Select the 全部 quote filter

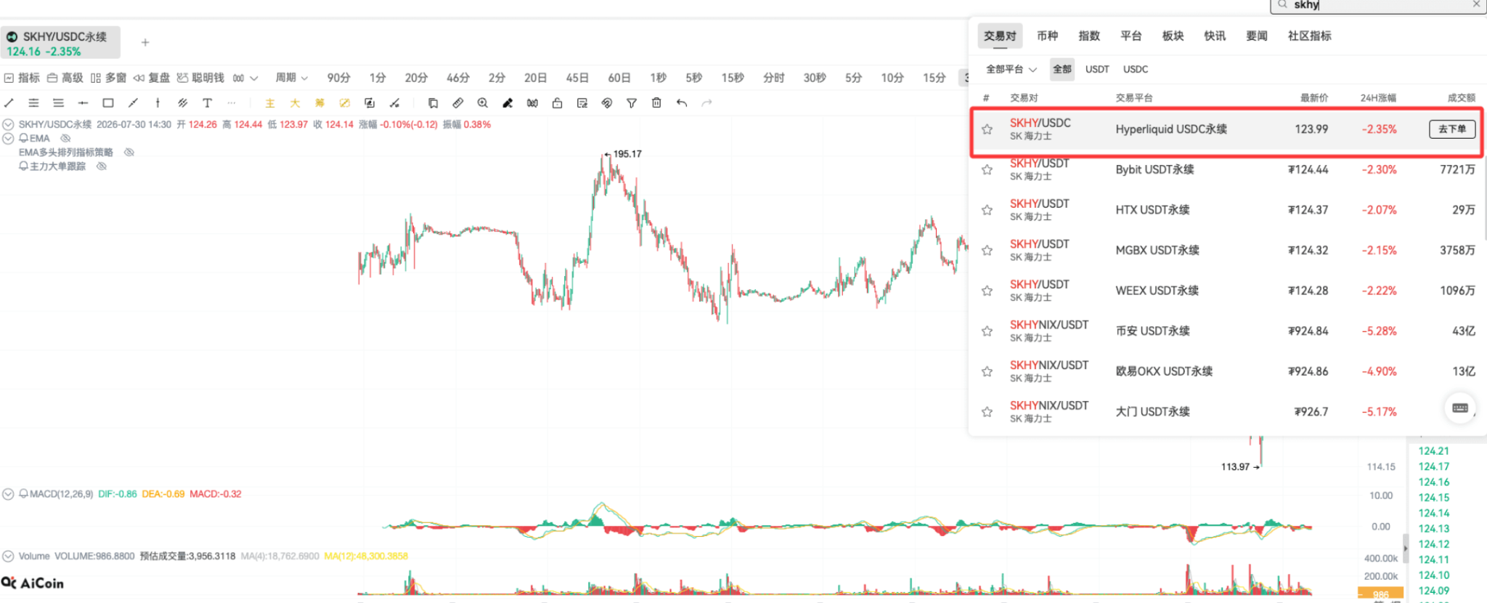point(1062,69)
